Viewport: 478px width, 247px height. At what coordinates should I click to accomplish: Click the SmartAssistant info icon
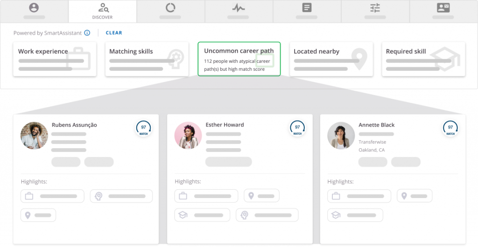tap(87, 33)
